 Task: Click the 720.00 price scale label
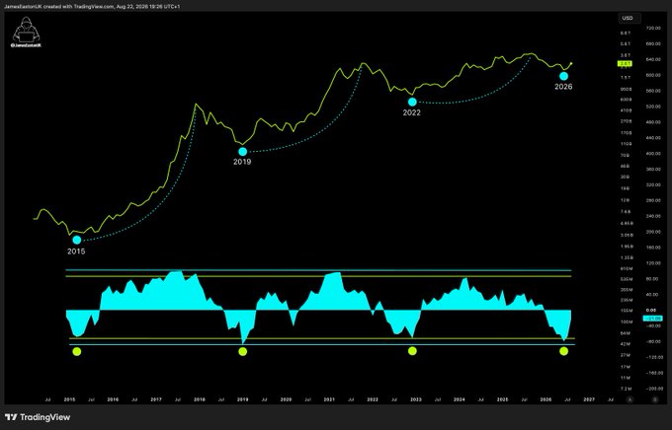point(653,29)
